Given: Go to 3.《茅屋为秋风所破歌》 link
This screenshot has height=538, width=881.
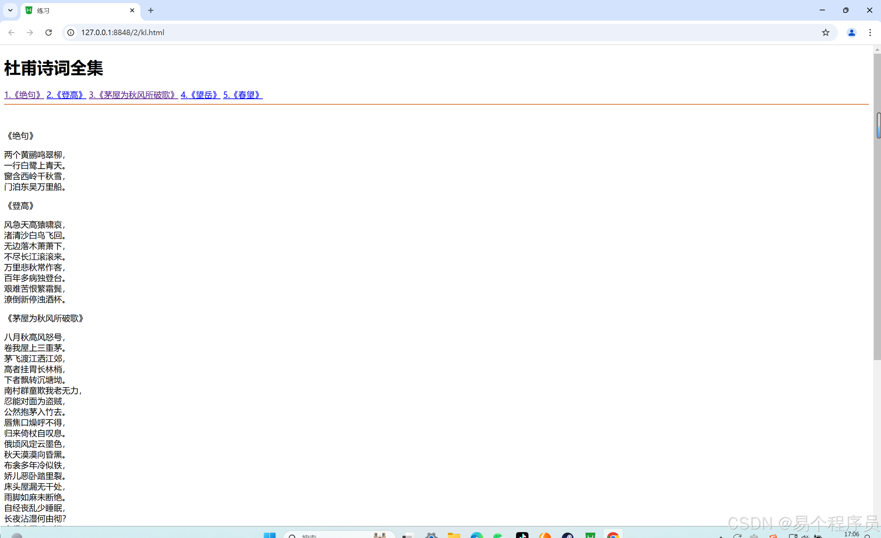Looking at the screenshot, I should 133,95.
